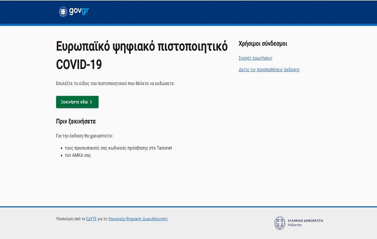This screenshot has height=239, width=377.
Task: Click the word 'Taxisnet' in the requirements list
Action: (163, 148)
